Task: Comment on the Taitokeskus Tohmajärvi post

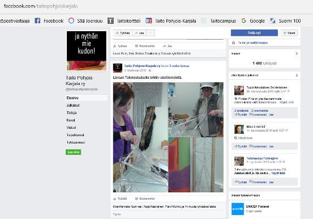Action: pos(258,182)
